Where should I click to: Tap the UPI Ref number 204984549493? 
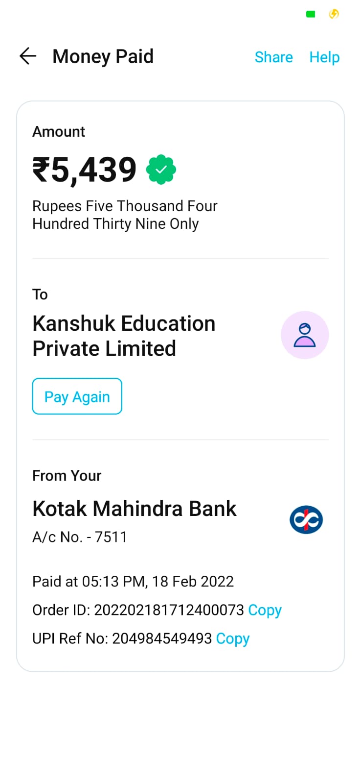[162, 638]
